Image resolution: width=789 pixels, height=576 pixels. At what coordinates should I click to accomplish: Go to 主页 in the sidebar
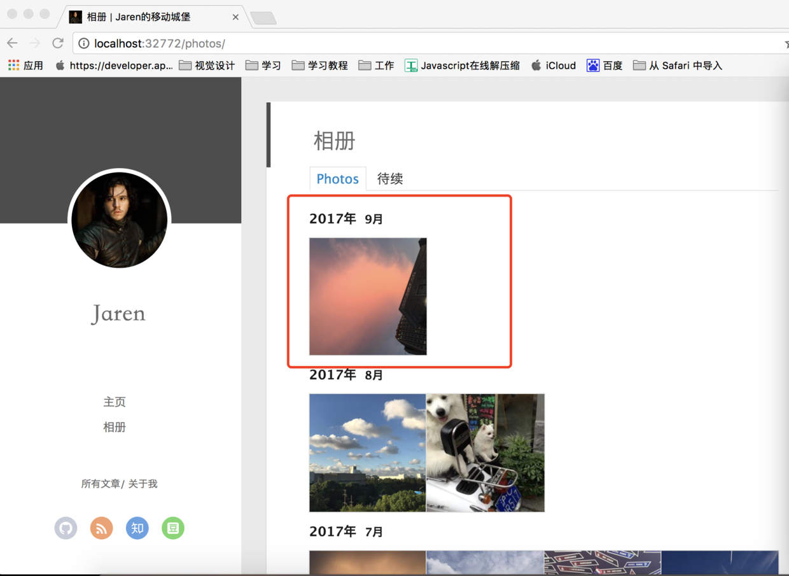coord(115,402)
